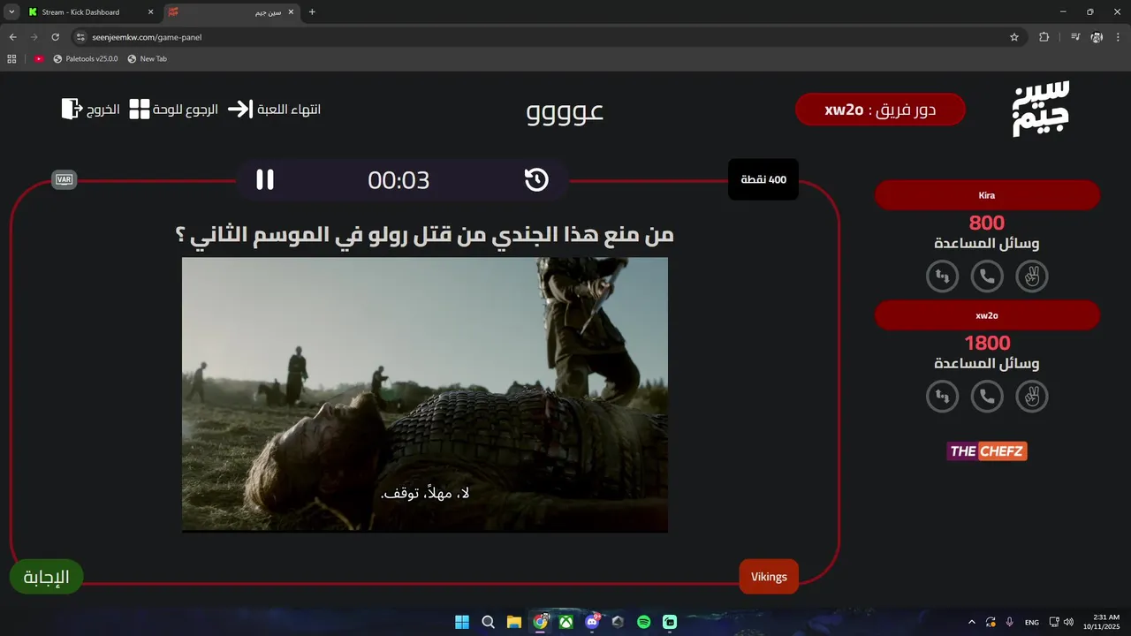1131x636 pixels.
Task: Use xw2o's swap lifeline icon
Action: [x=942, y=397]
